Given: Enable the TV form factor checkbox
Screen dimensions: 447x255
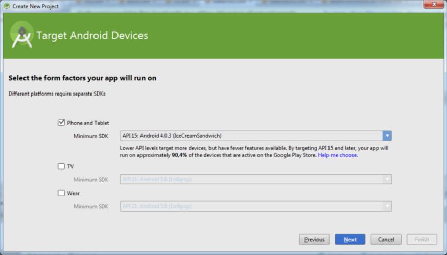Looking at the screenshot, I should pos(62,166).
